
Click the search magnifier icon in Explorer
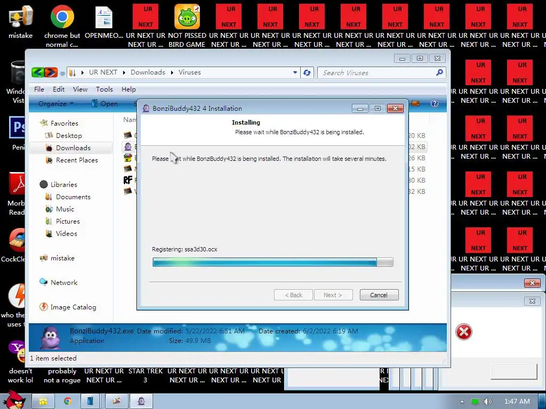tap(439, 72)
